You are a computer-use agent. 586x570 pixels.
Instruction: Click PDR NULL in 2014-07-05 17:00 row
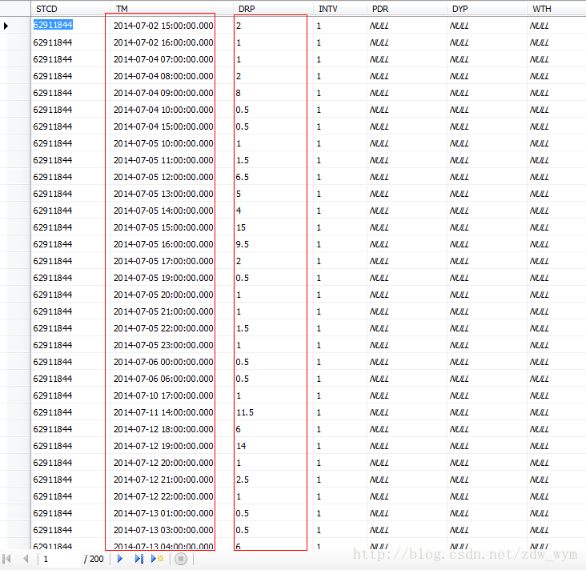pos(379,261)
